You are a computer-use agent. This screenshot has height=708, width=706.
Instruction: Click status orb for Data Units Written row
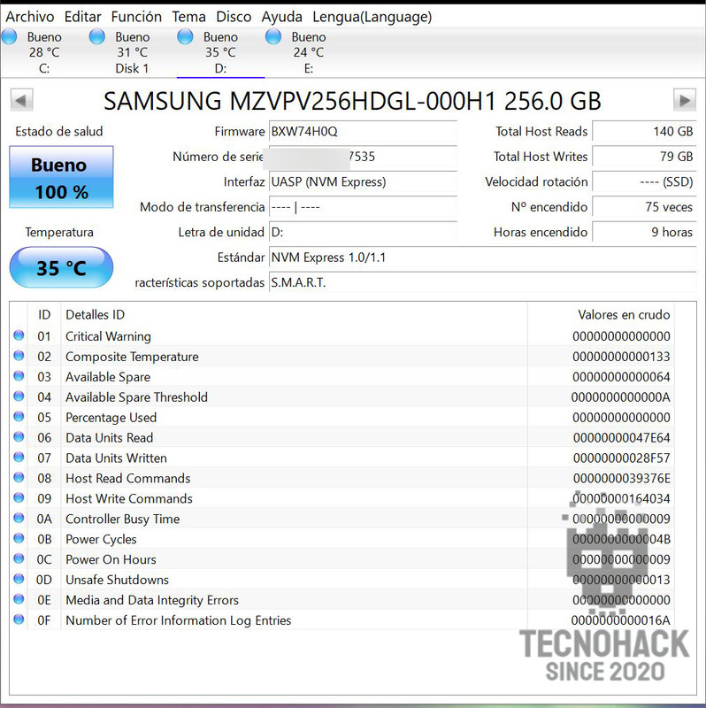pos(19,458)
